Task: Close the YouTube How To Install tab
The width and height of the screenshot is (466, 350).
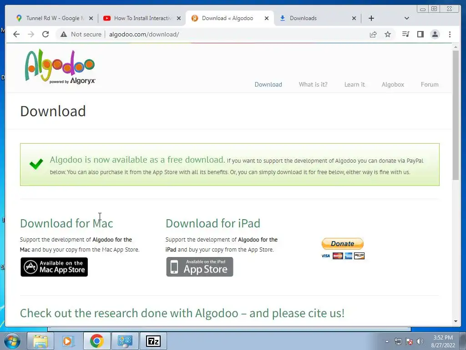Action: coord(178,18)
